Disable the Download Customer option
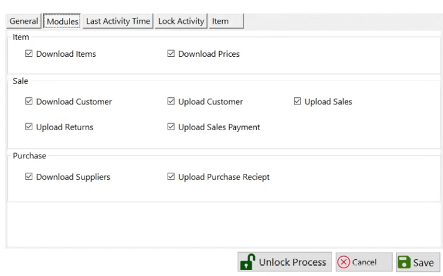 click(29, 102)
